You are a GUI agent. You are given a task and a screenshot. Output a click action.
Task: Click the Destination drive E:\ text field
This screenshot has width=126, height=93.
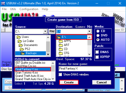72,31
